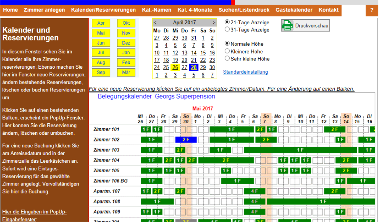Select highlighted day 28 in April calendar
The height and width of the screenshot is (222, 380).
194,67
